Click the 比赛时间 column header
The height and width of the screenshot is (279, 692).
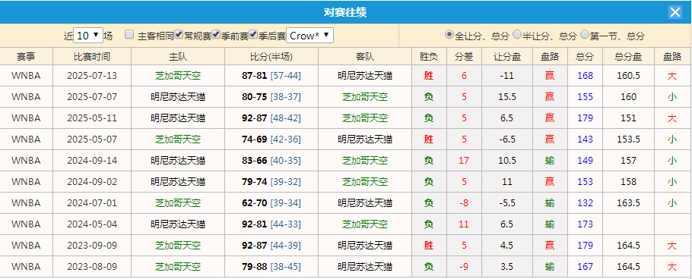pos(92,56)
